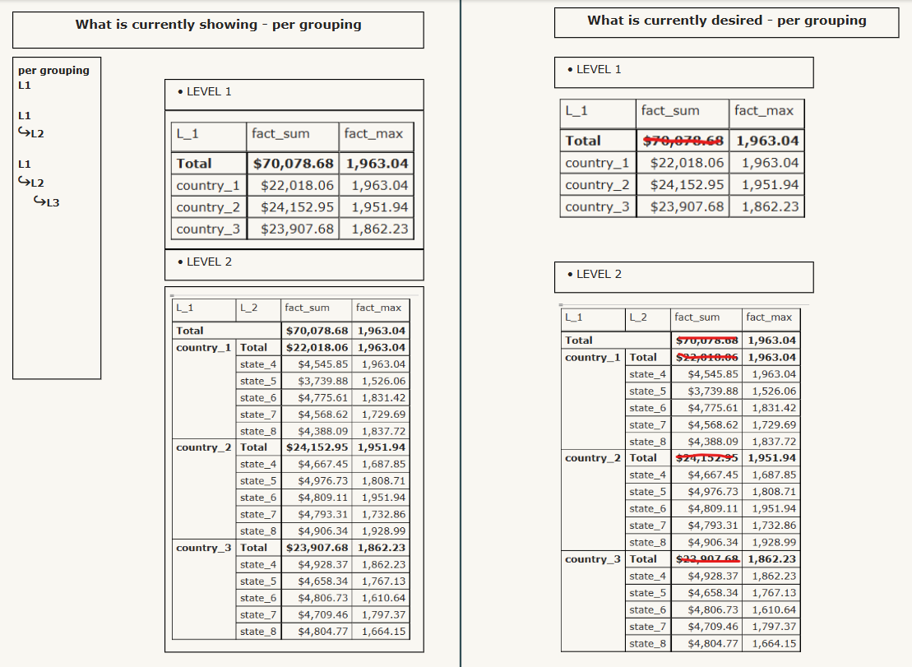Click $4,388.09 in left Level 2 table
Viewport: 912px width, 667px height.
[x=323, y=432]
